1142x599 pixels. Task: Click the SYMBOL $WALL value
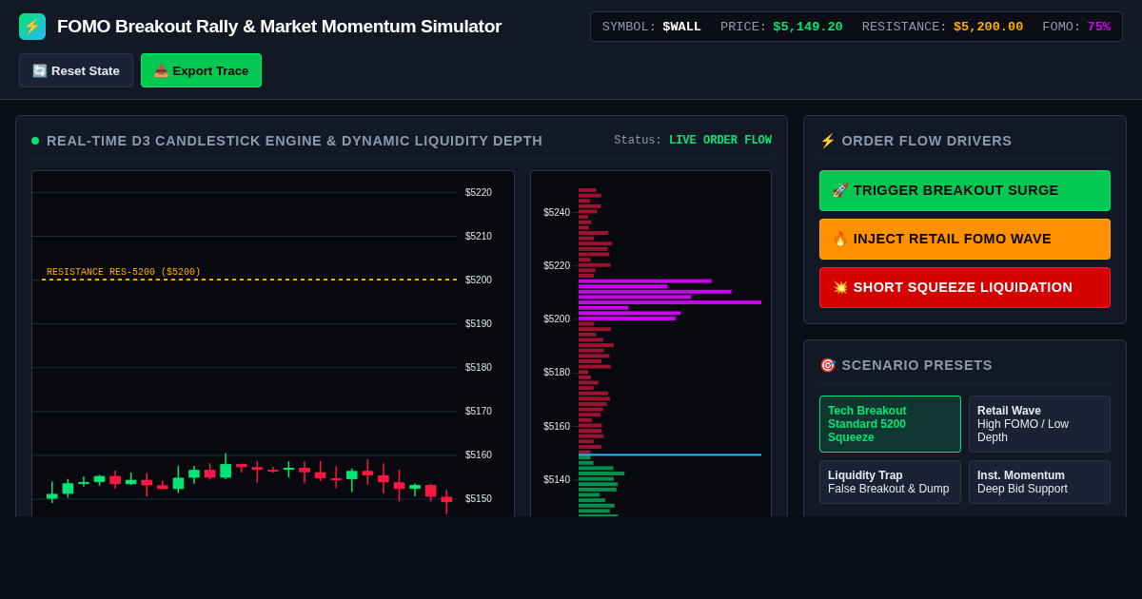tap(681, 27)
